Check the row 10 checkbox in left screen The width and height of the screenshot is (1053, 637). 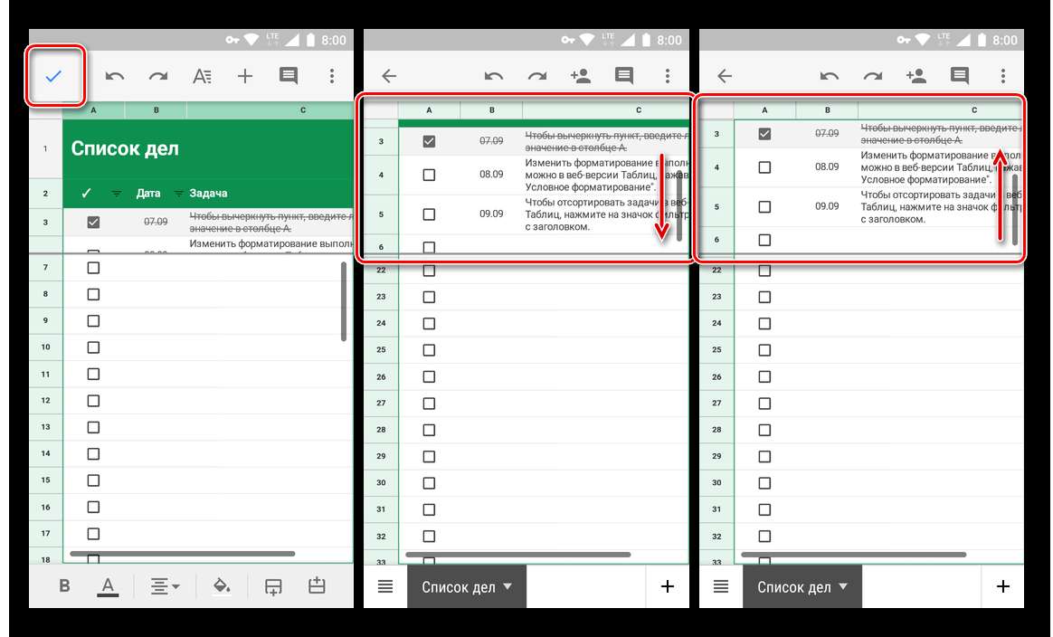[93, 347]
